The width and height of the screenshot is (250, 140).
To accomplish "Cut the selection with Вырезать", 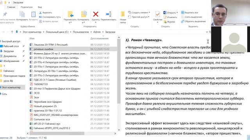I will (46, 12).
